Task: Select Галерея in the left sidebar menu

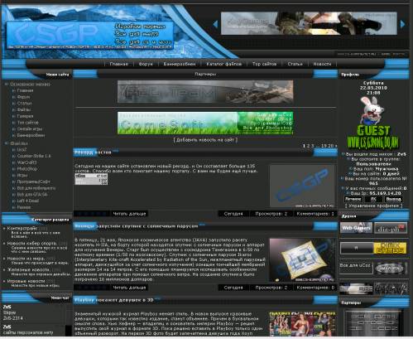Action: [25, 116]
